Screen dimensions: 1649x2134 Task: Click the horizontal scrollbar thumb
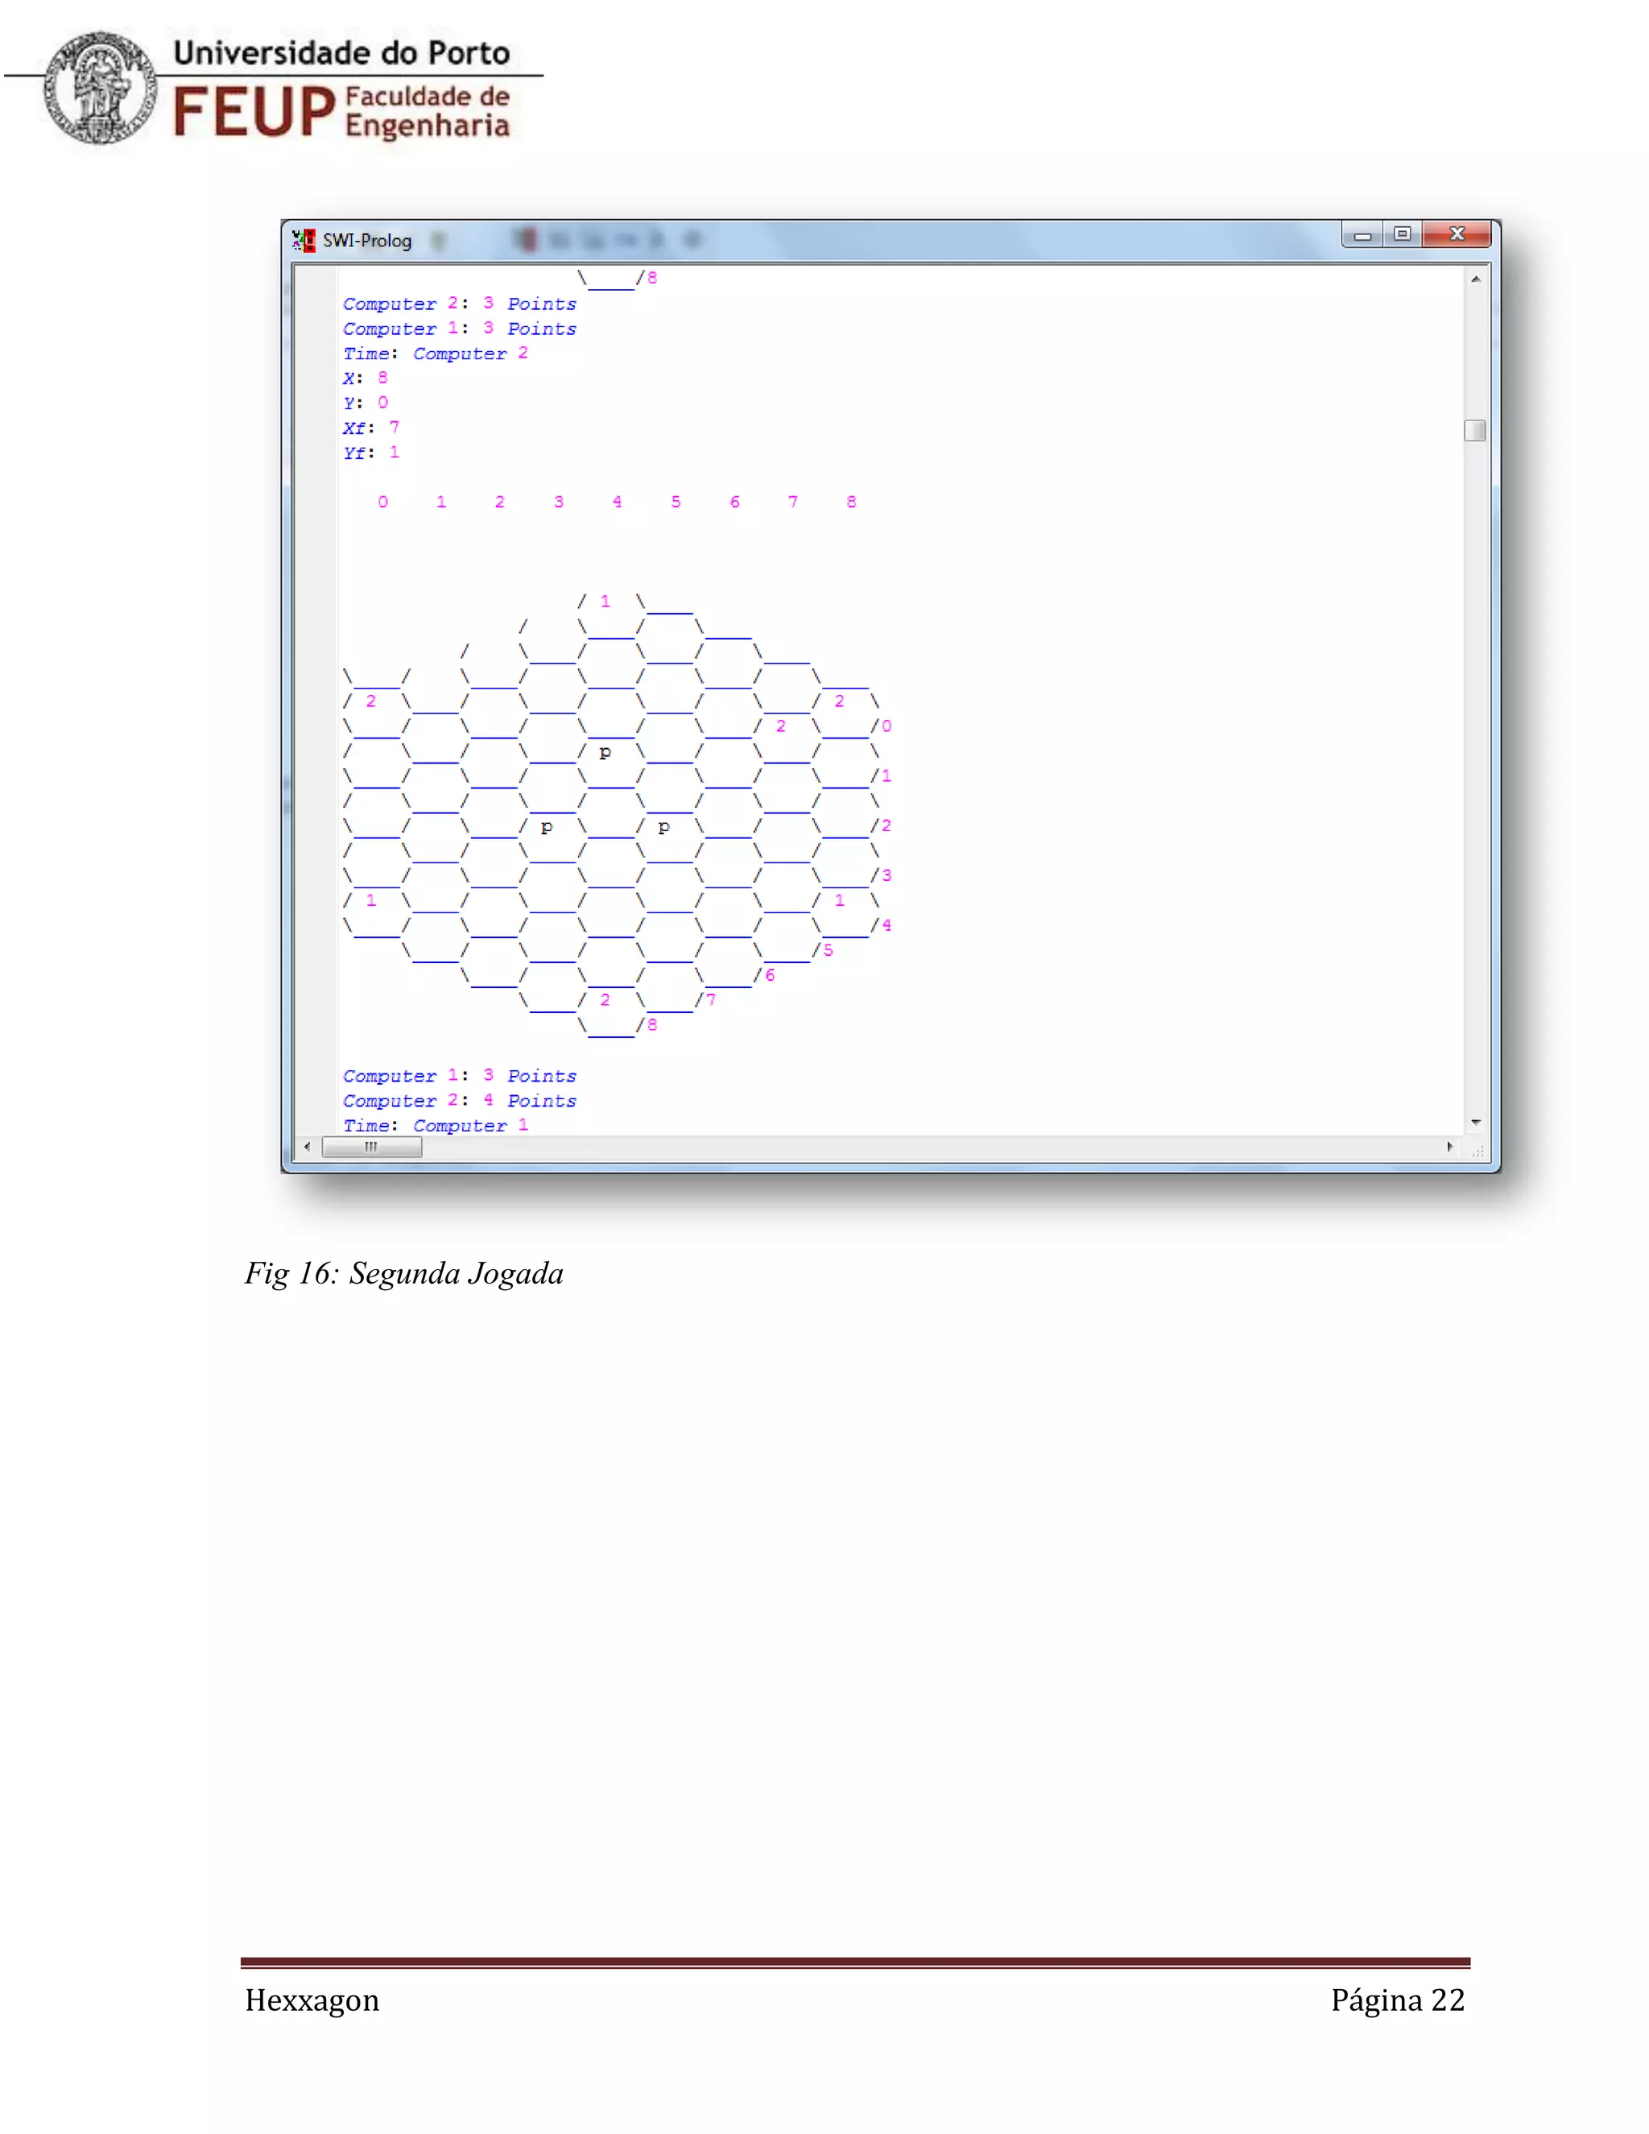(x=371, y=1147)
